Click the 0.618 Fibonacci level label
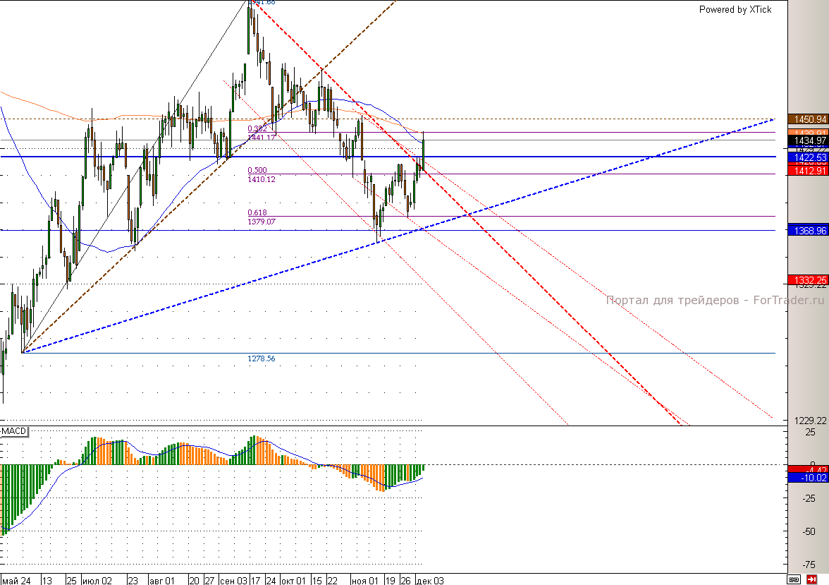 (x=257, y=213)
